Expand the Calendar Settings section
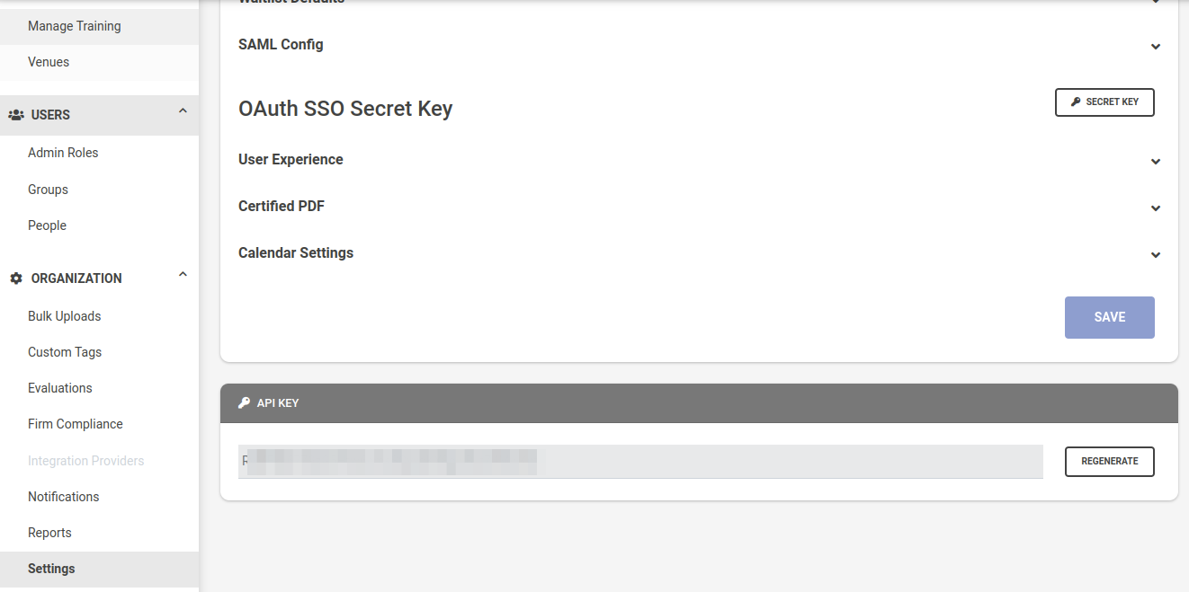This screenshot has height=592, width=1189. (1156, 255)
